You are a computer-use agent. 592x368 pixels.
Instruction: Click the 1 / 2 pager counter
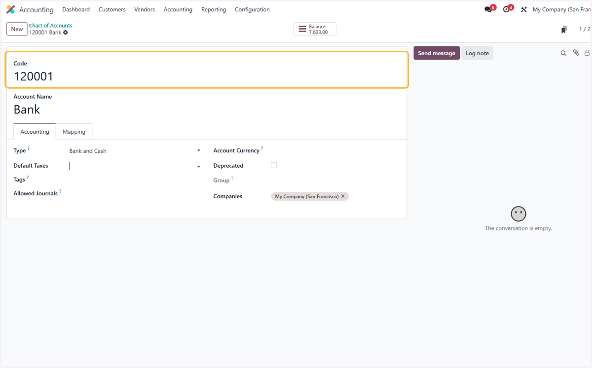click(x=585, y=29)
